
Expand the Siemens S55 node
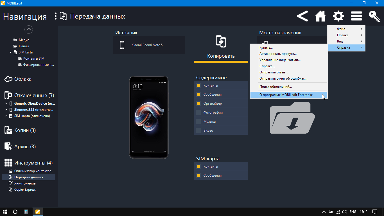tap(6, 110)
